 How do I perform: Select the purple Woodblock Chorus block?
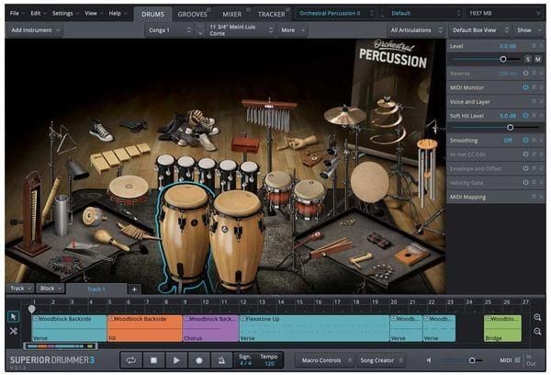(x=210, y=328)
